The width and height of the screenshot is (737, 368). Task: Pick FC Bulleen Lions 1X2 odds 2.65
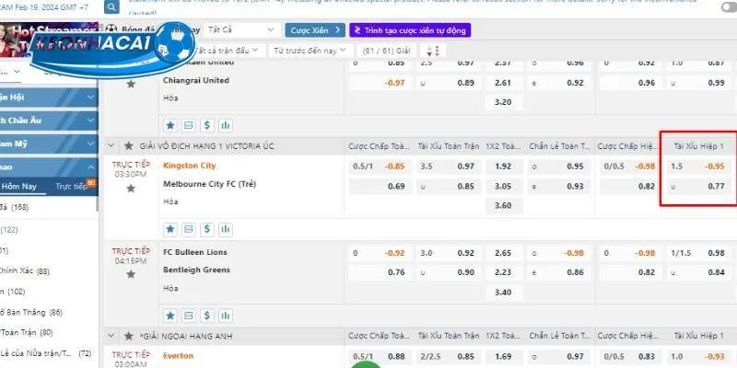(x=503, y=253)
